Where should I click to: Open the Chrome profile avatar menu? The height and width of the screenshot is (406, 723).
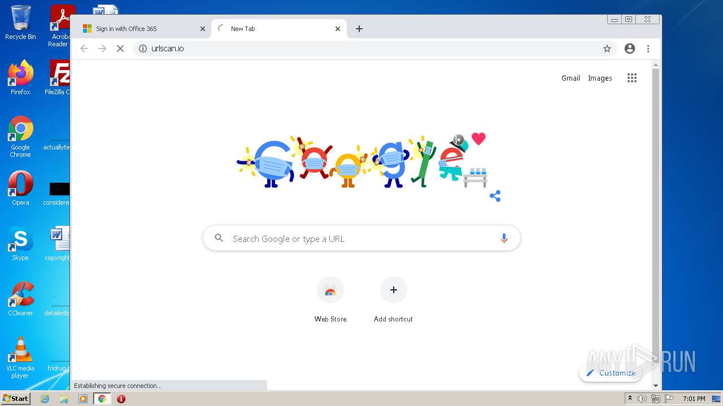(x=630, y=48)
